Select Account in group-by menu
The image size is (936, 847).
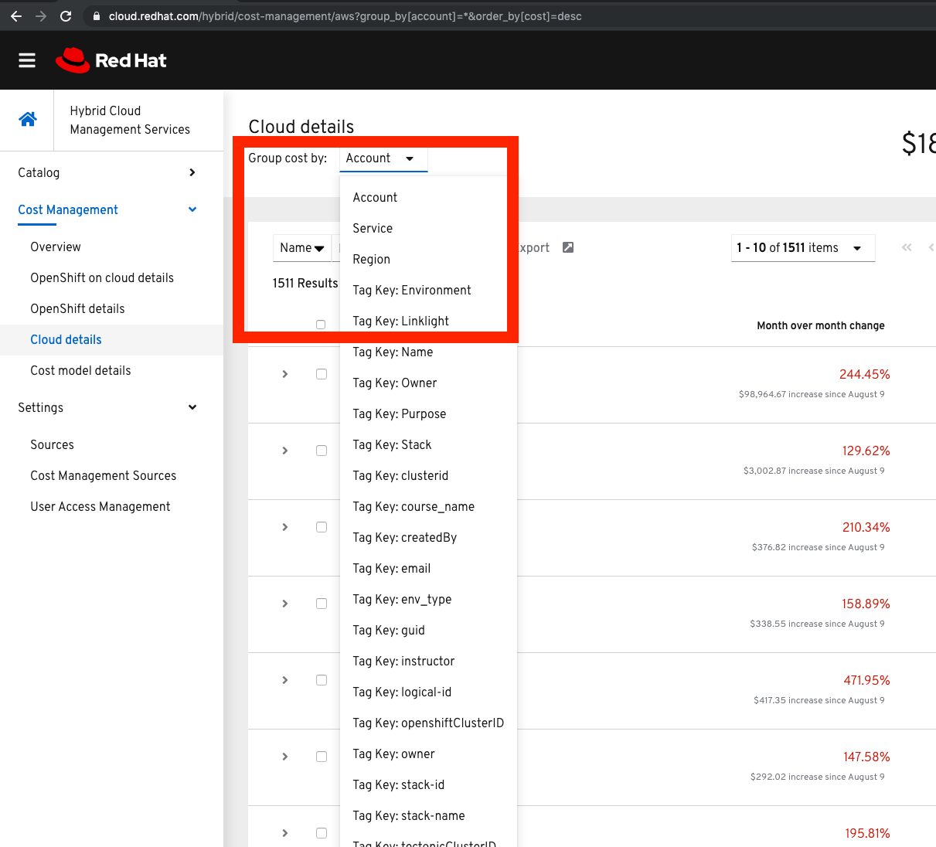pos(428,198)
